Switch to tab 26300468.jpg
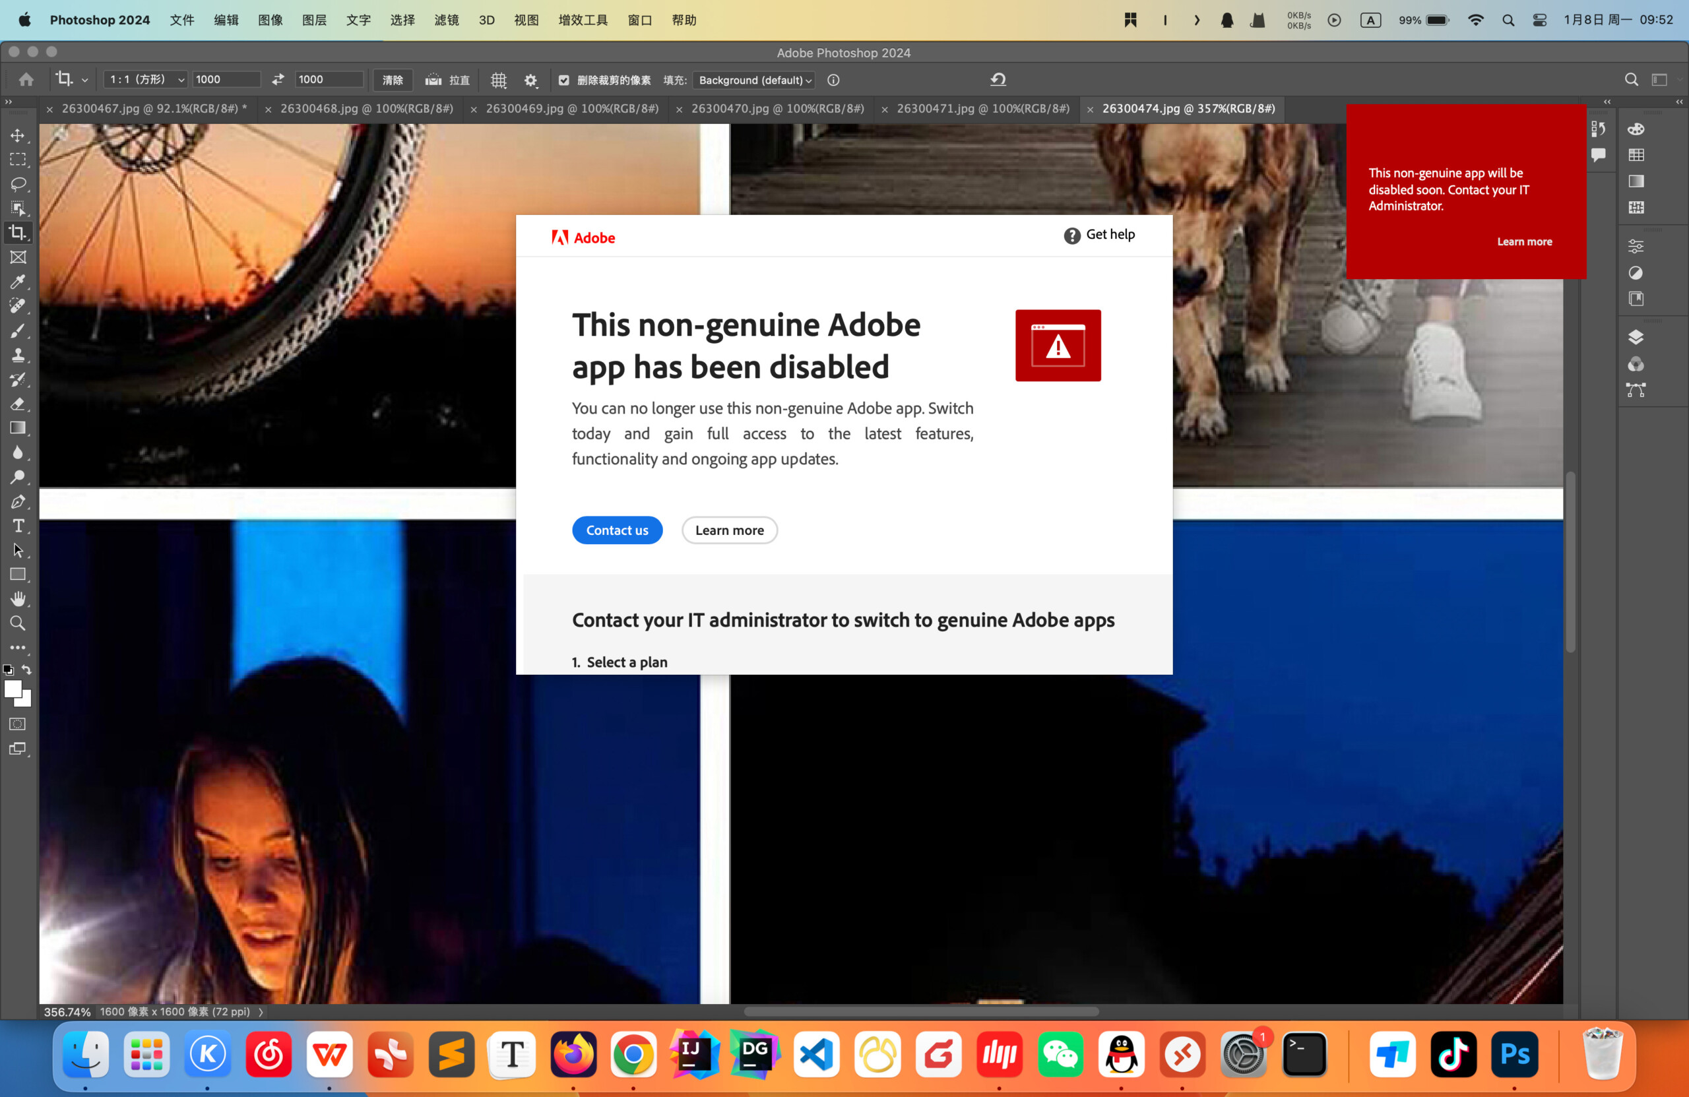 coord(366,109)
